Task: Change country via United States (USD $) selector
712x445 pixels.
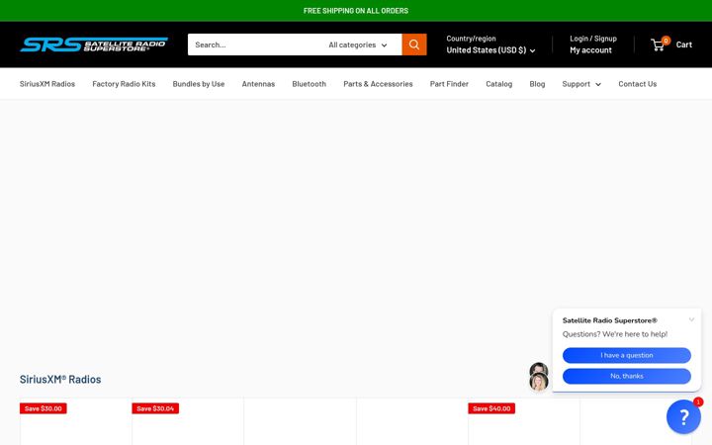Action: [x=490, y=50]
